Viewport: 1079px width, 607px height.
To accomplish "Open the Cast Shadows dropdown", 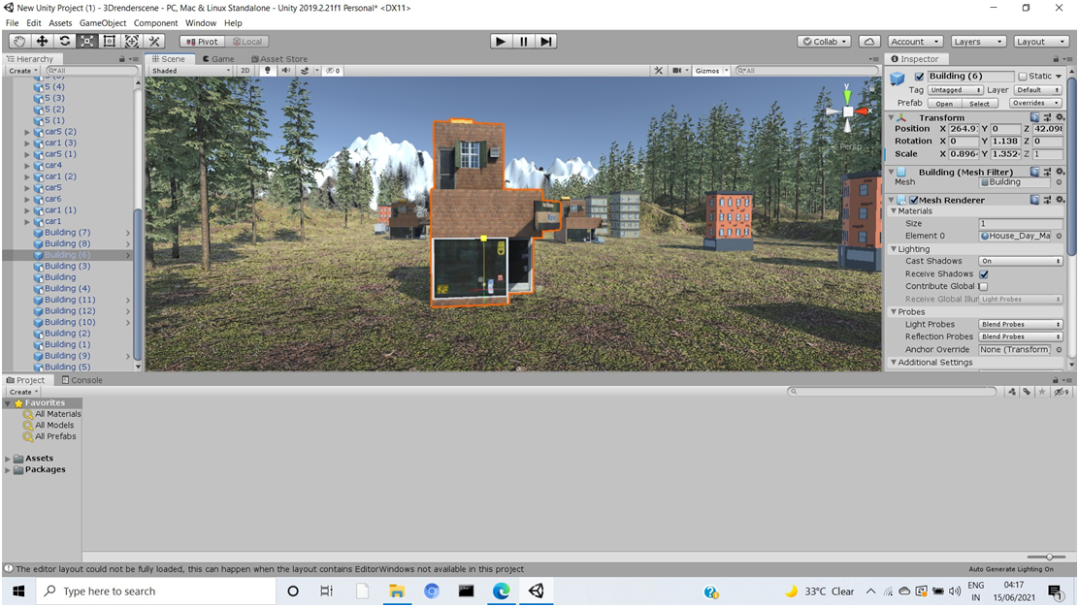I will 1019,260.
